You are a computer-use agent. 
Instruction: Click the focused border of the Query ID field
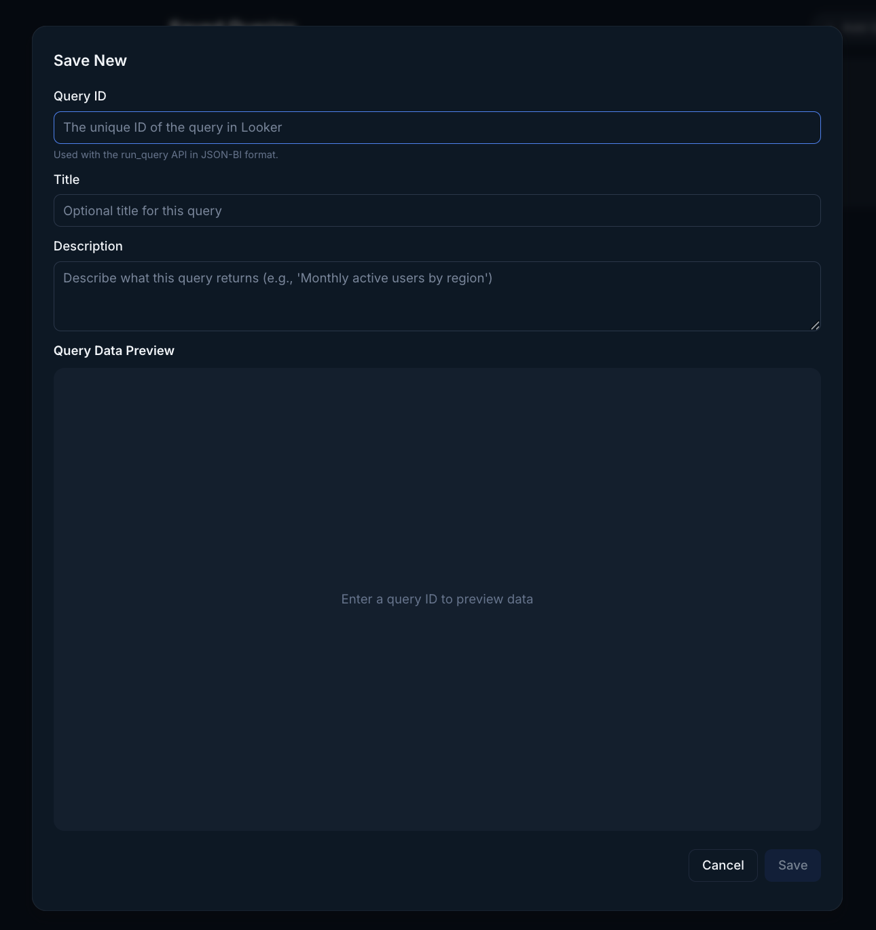437,111
